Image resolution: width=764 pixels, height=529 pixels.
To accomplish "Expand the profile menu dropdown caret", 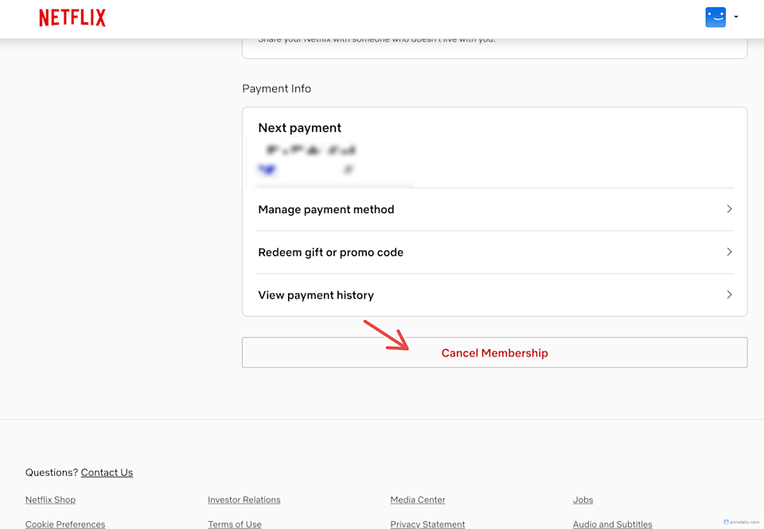I will click(736, 17).
